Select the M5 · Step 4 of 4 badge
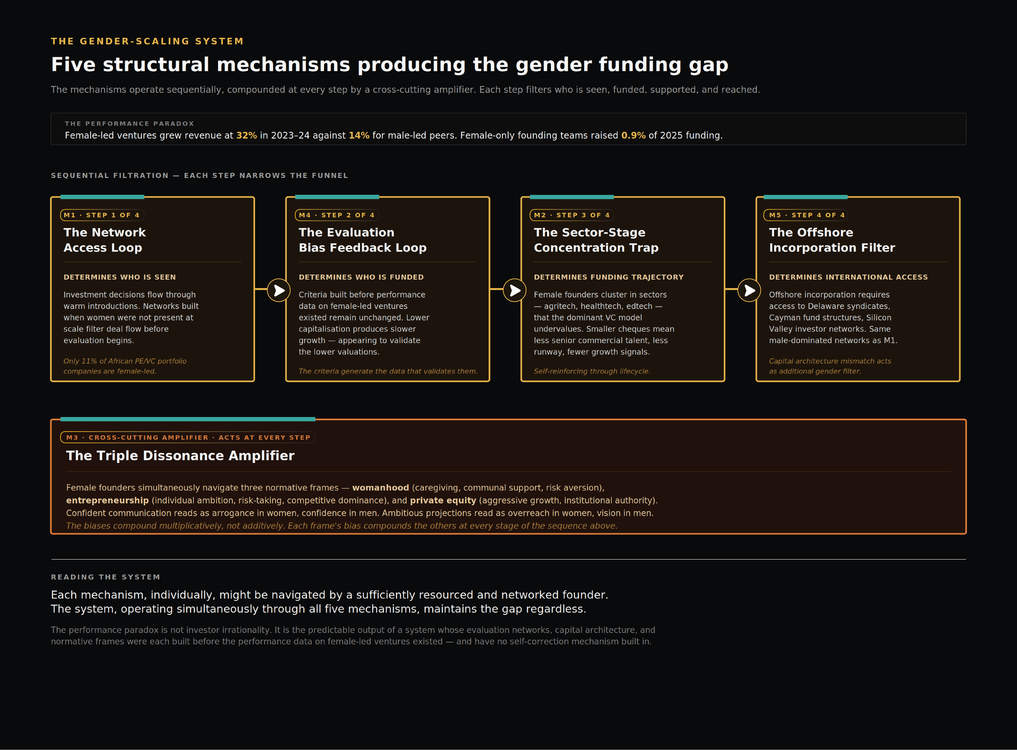Screen dimensions: 1017x750 click(x=806, y=215)
